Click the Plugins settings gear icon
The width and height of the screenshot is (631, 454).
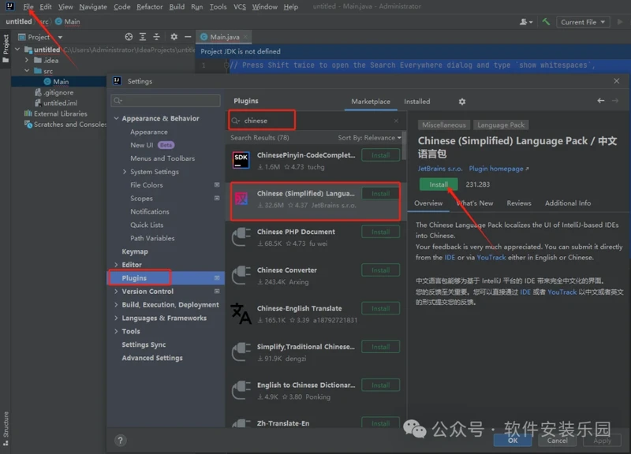click(x=462, y=102)
